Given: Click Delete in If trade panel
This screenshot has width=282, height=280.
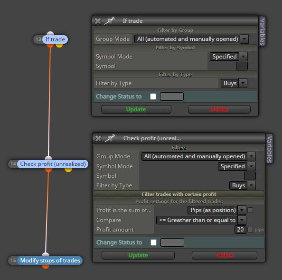Looking at the screenshot, I should 219,109.
